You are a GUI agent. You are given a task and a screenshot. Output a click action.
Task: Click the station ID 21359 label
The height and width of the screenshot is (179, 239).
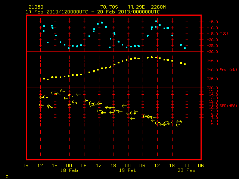coord(36,7)
